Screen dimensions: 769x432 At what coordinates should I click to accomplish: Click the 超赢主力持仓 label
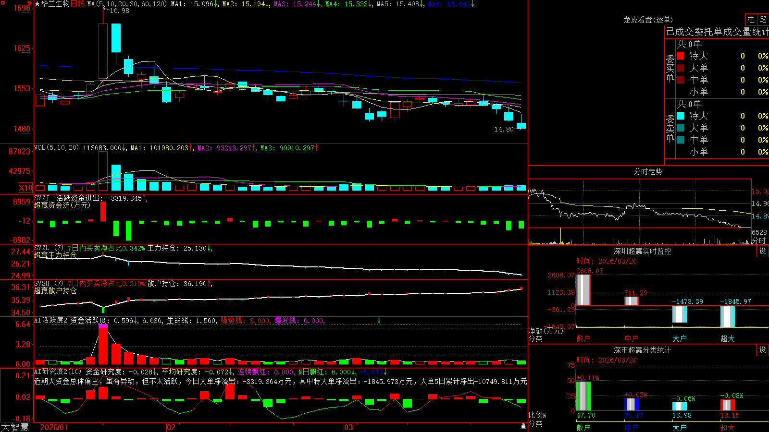point(55,255)
